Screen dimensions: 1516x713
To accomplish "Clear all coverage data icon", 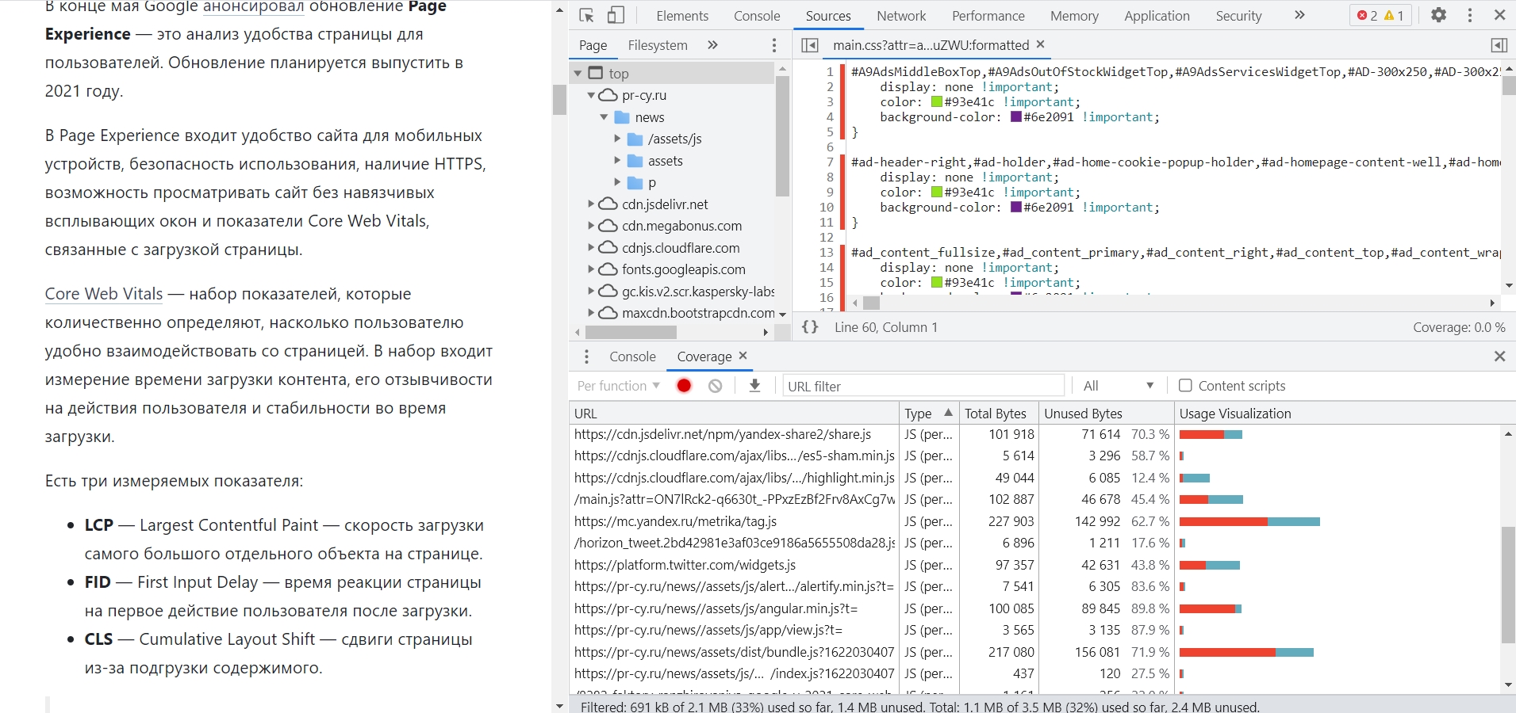I will (716, 386).
